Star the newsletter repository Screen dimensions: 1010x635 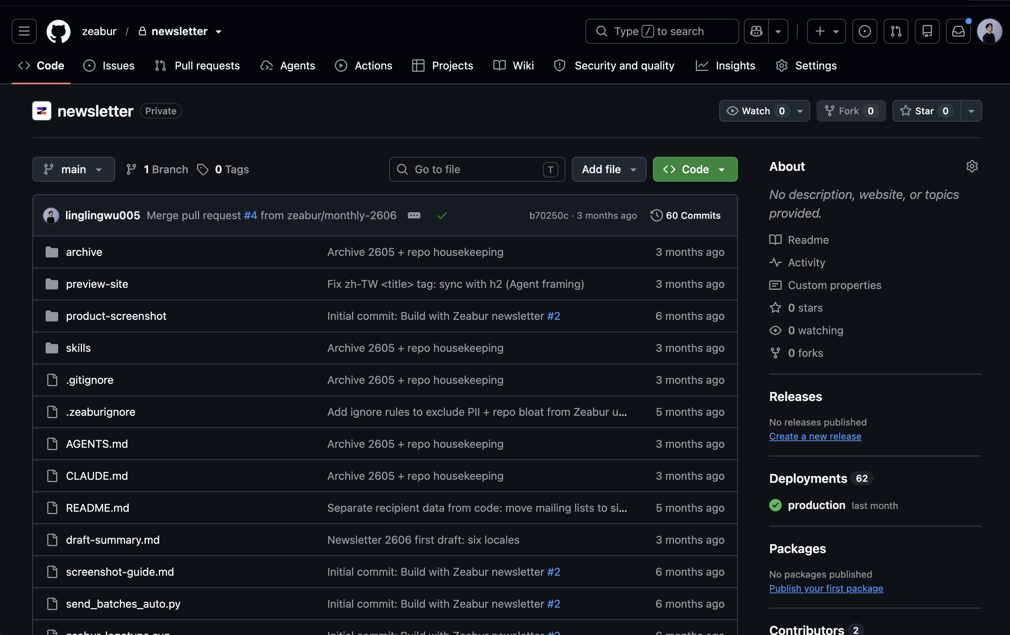coord(926,111)
